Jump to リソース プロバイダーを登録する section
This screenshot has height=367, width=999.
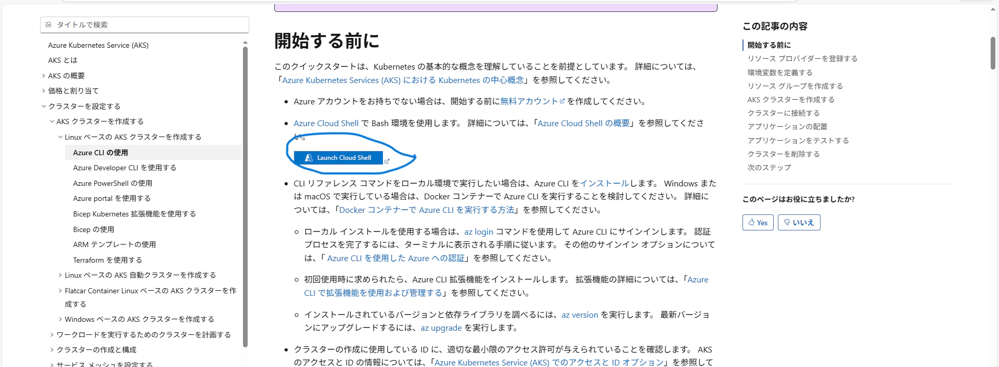click(802, 59)
